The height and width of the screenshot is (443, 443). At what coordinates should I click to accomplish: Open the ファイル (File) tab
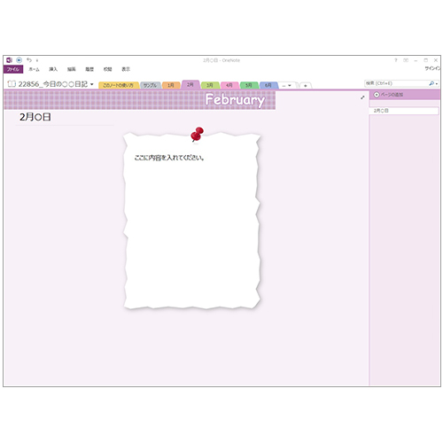(x=13, y=69)
